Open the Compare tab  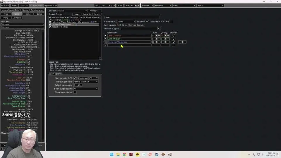point(17,18)
